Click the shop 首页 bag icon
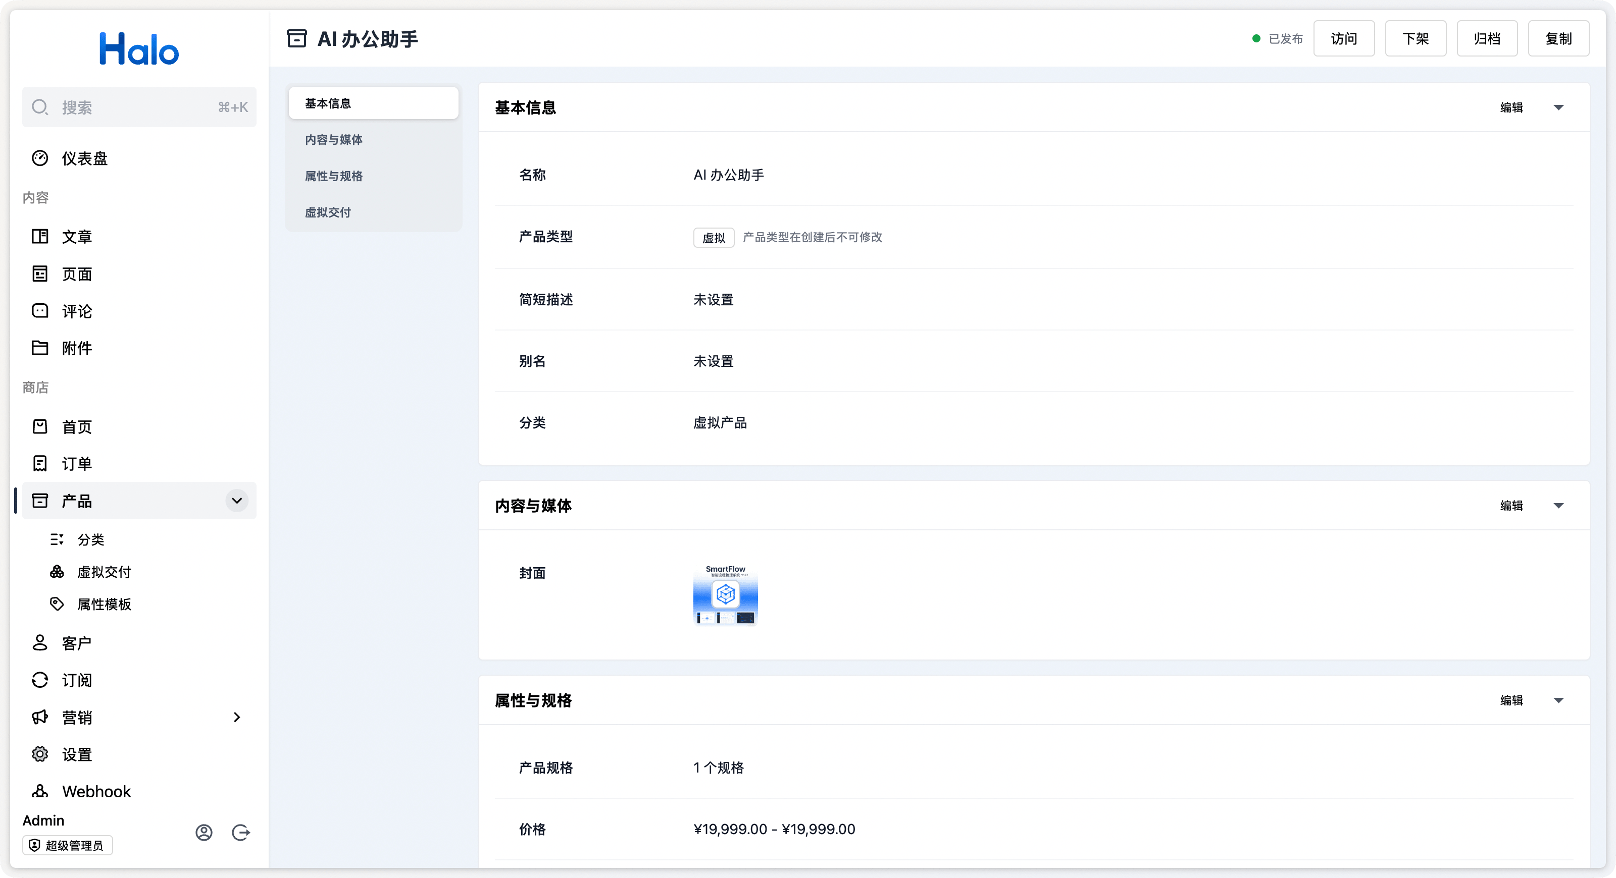Viewport: 1616px width, 878px height. [40, 427]
